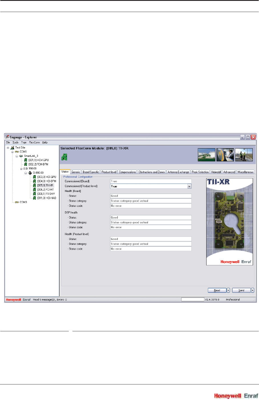This screenshot has height=401, width=259.
Task: Open the dropdown arrow beside Send button
Action: [x=252, y=290]
